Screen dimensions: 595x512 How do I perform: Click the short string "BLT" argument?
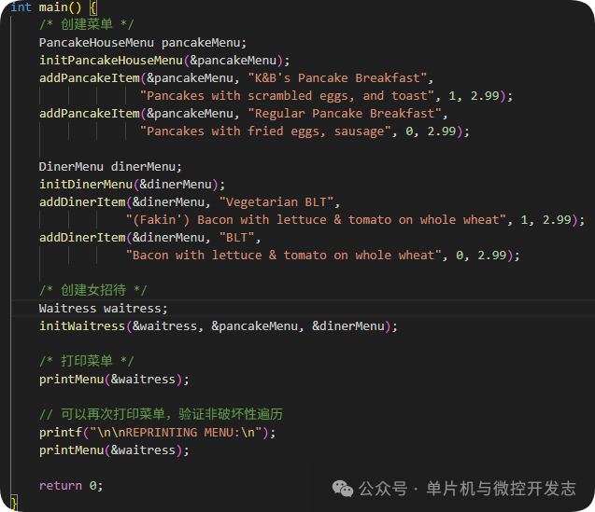click(x=237, y=238)
